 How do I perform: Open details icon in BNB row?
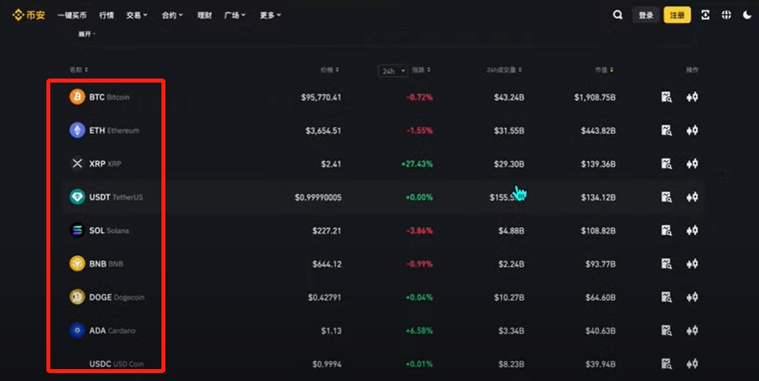[x=666, y=263]
